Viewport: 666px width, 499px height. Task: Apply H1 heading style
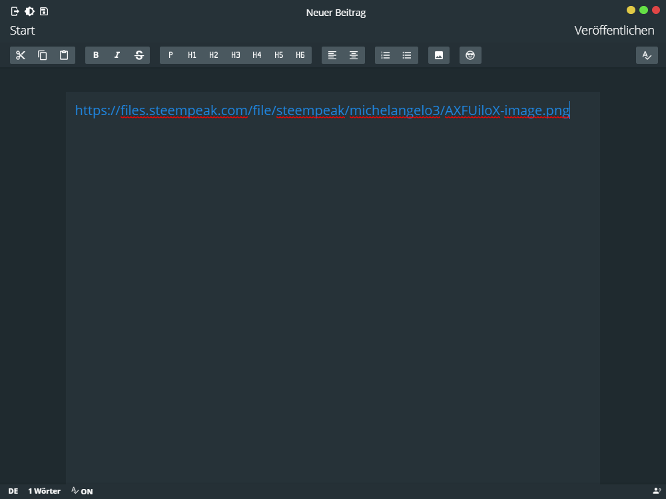[192, 55]
